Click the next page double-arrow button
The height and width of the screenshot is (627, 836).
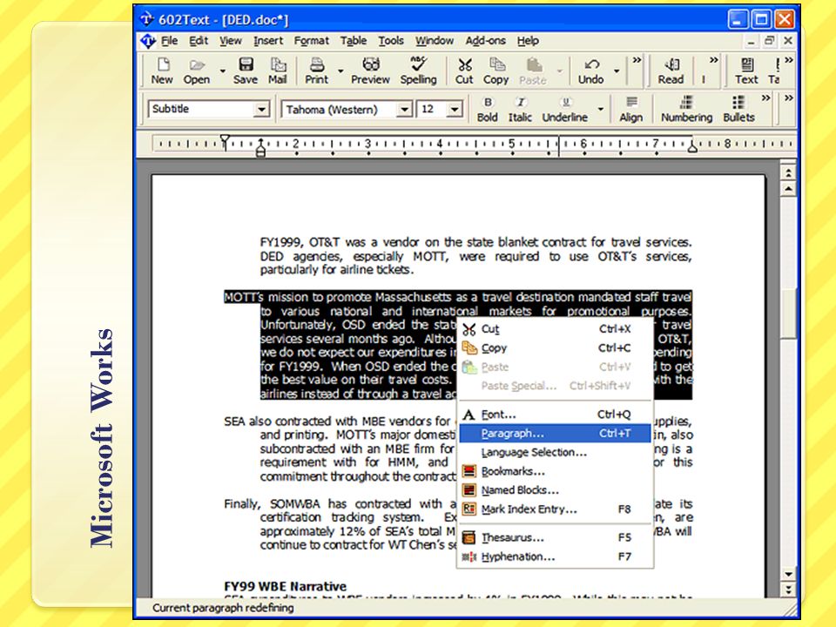788,590
